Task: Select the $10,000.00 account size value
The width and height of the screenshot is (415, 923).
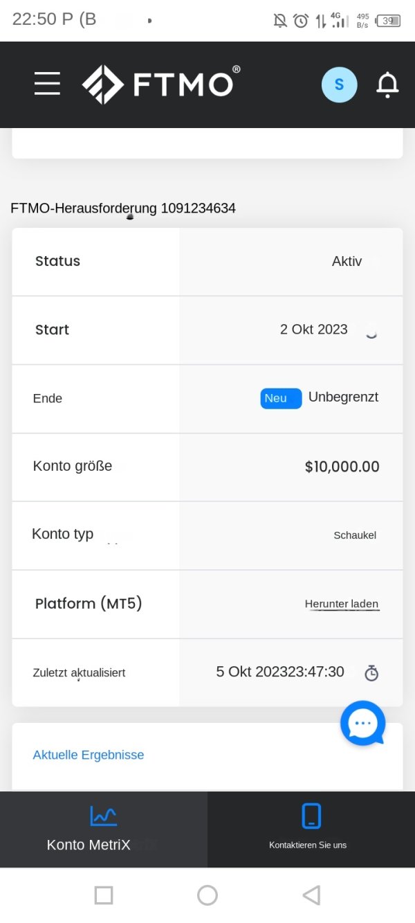Action: 342,467
